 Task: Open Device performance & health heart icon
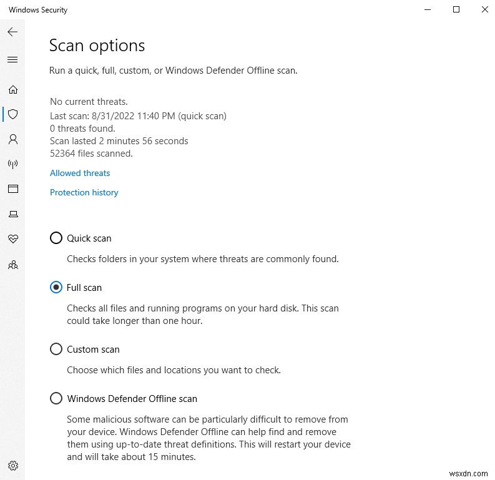(x=12, y=239)
